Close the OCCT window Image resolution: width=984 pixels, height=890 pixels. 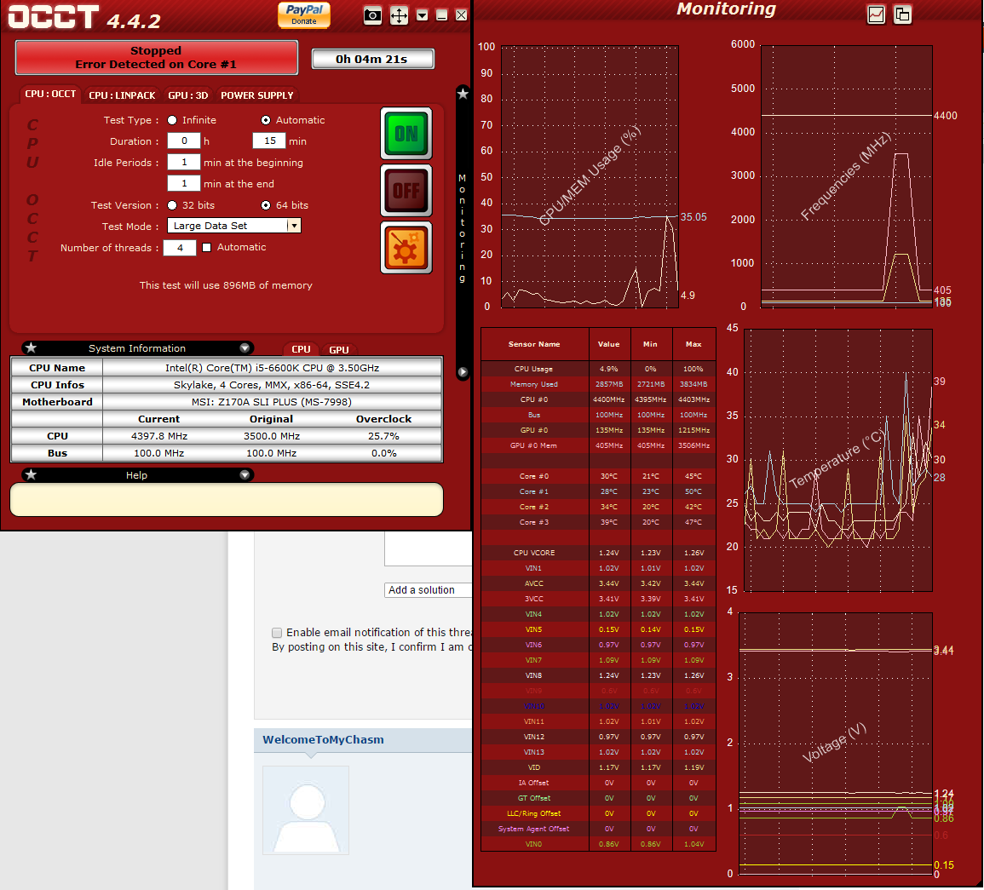pos(461,15)
